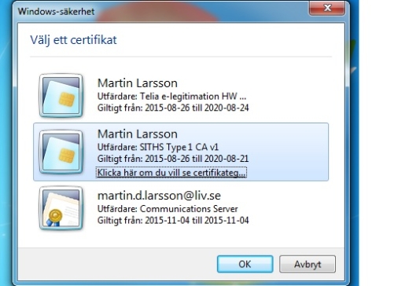This screenshot has width=420, height=286.
Task: Close the Windows-säkerhet dialog
Action: pos(326,8)
